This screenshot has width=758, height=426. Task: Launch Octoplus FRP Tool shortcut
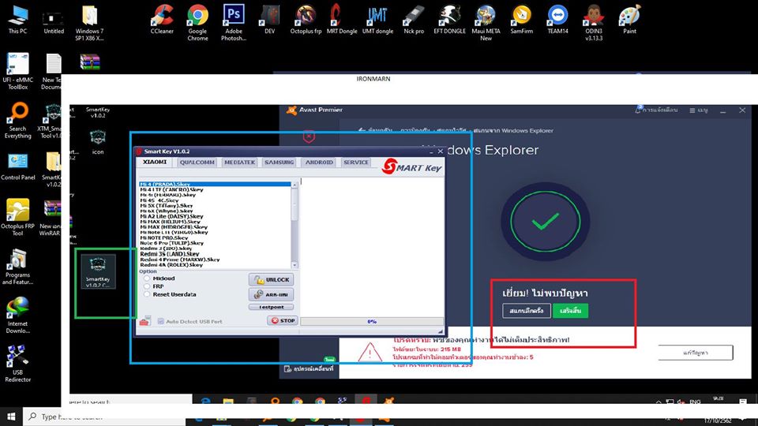17,217
